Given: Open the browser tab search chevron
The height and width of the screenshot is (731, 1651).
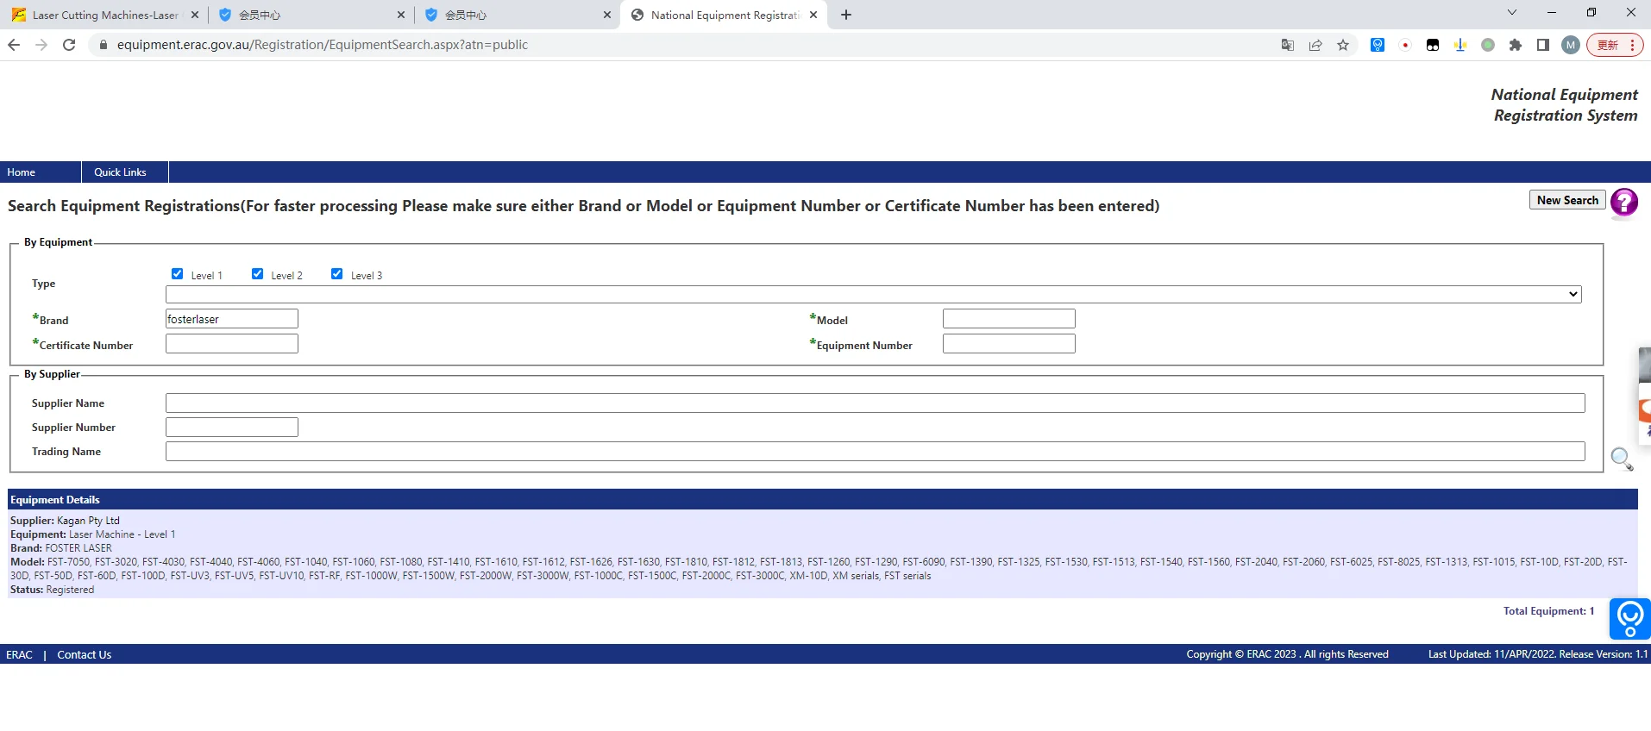Looking at the screenshot, I should (x=1511, y=13).
